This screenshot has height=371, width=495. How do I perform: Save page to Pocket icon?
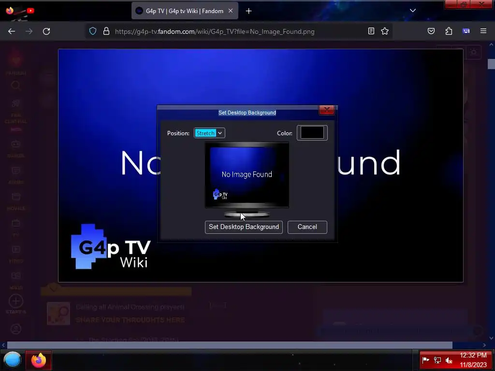[x=431, y=31]
